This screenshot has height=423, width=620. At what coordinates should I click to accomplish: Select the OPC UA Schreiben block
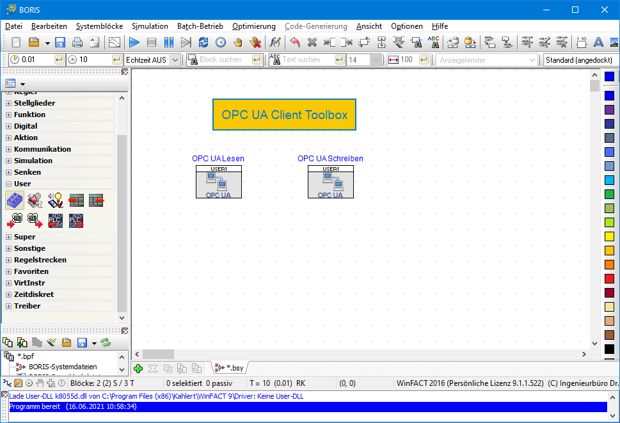coord(331,182)
